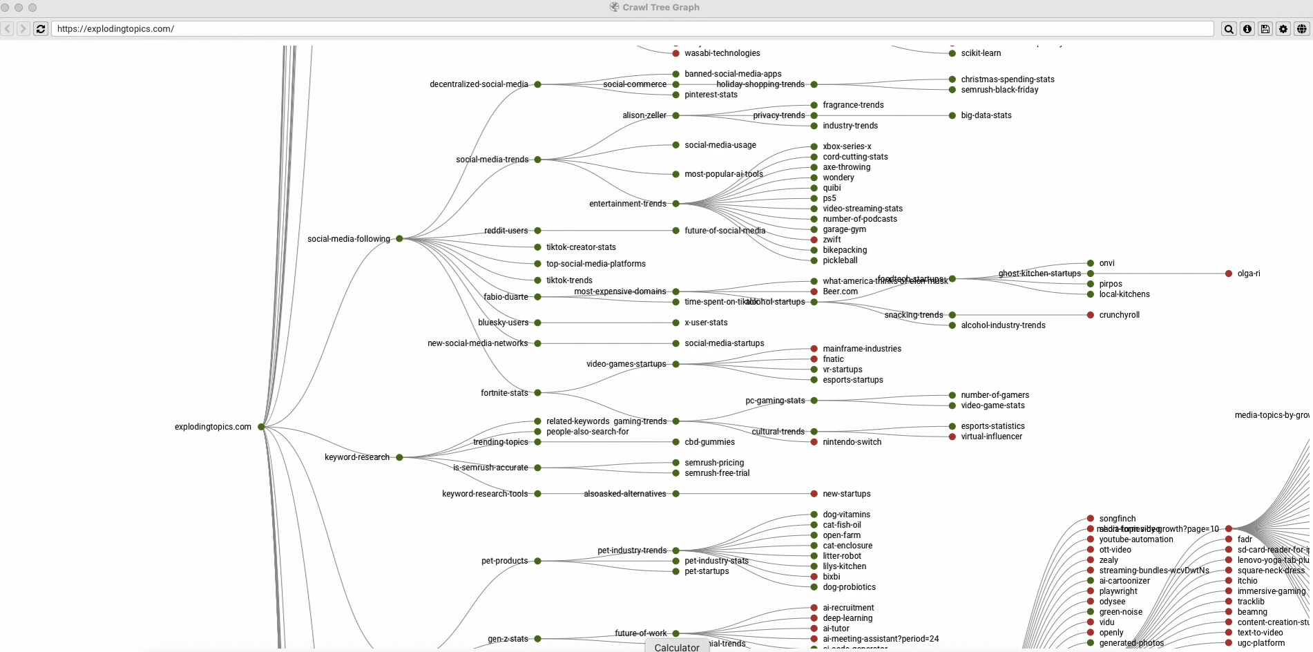Select the wasabi-technologies red node
Viewport: 1313px width, 652px height.
[x=675, y=53]
